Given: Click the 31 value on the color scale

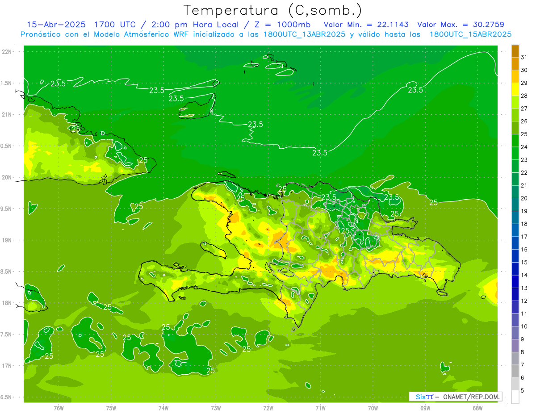Looking at the screenshot, I should click(524, 57).
